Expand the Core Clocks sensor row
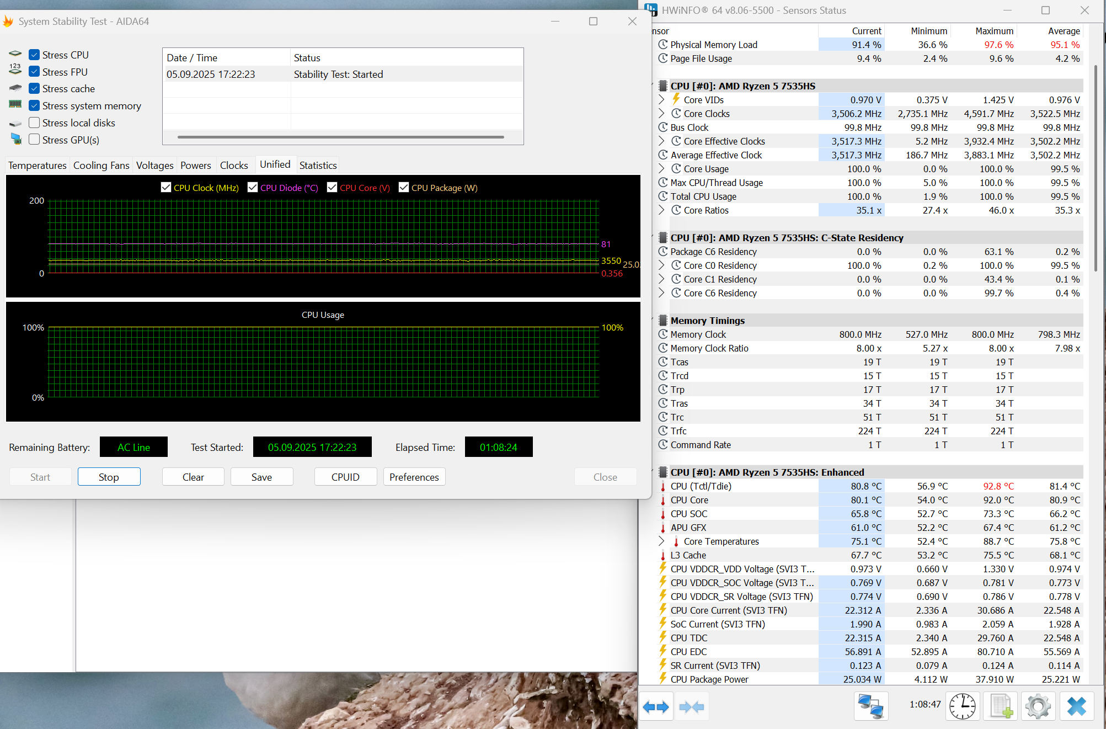The width and height of the screenshot is (1106, 729). click(661, 114)
